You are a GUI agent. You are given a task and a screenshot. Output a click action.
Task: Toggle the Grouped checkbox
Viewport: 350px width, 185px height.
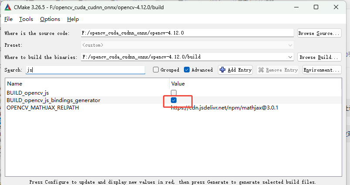tap(156, 70)
